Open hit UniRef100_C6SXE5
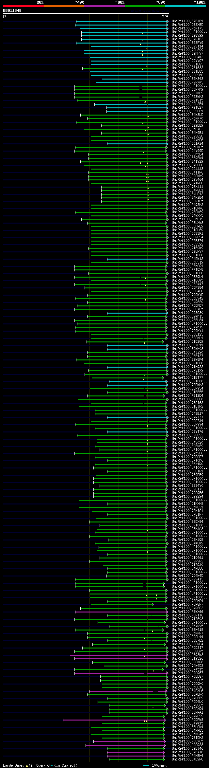Image resolution: width=209 pixels, height=768 pixels. pos(187,25)
